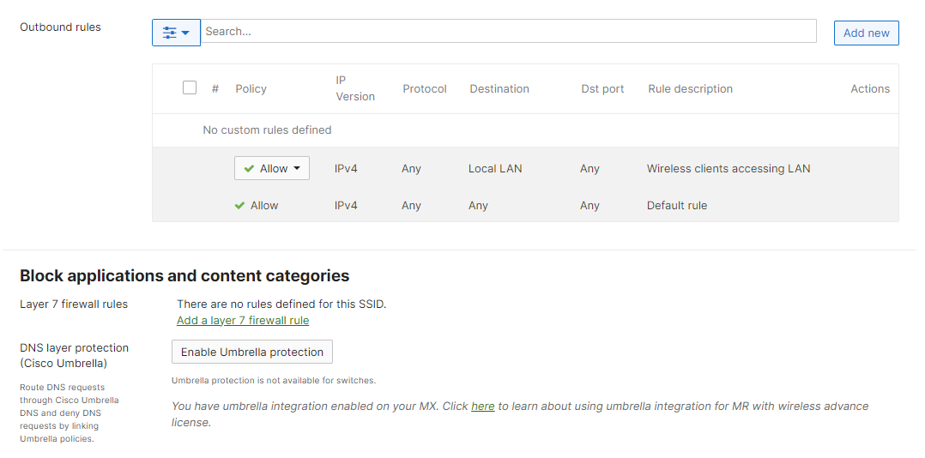Click the Dst port column header
The height and width of the screenshot is (458, 925).
[x=602, y=89]
